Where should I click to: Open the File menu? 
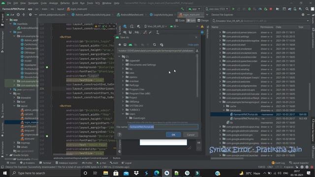point(9,3)
